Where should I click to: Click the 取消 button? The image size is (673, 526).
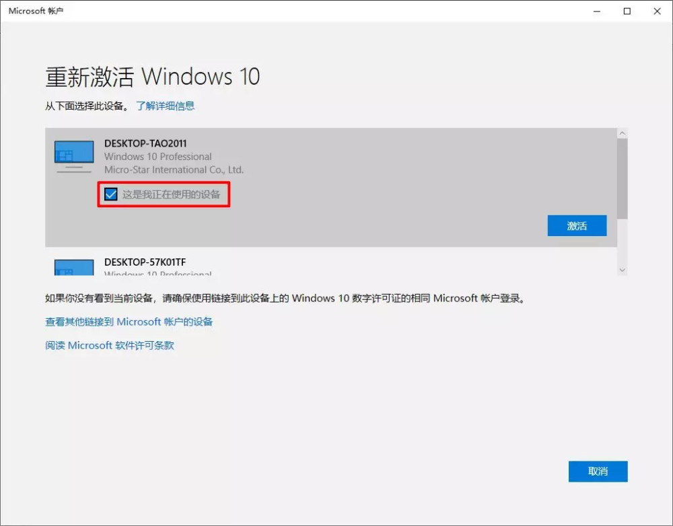pos(598,471)
